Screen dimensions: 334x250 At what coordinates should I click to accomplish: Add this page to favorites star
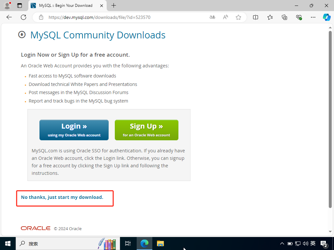coord(238,17)
